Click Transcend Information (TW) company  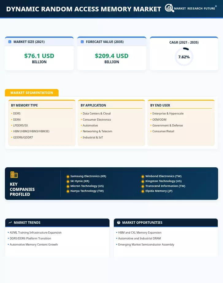tap(165, 186)
